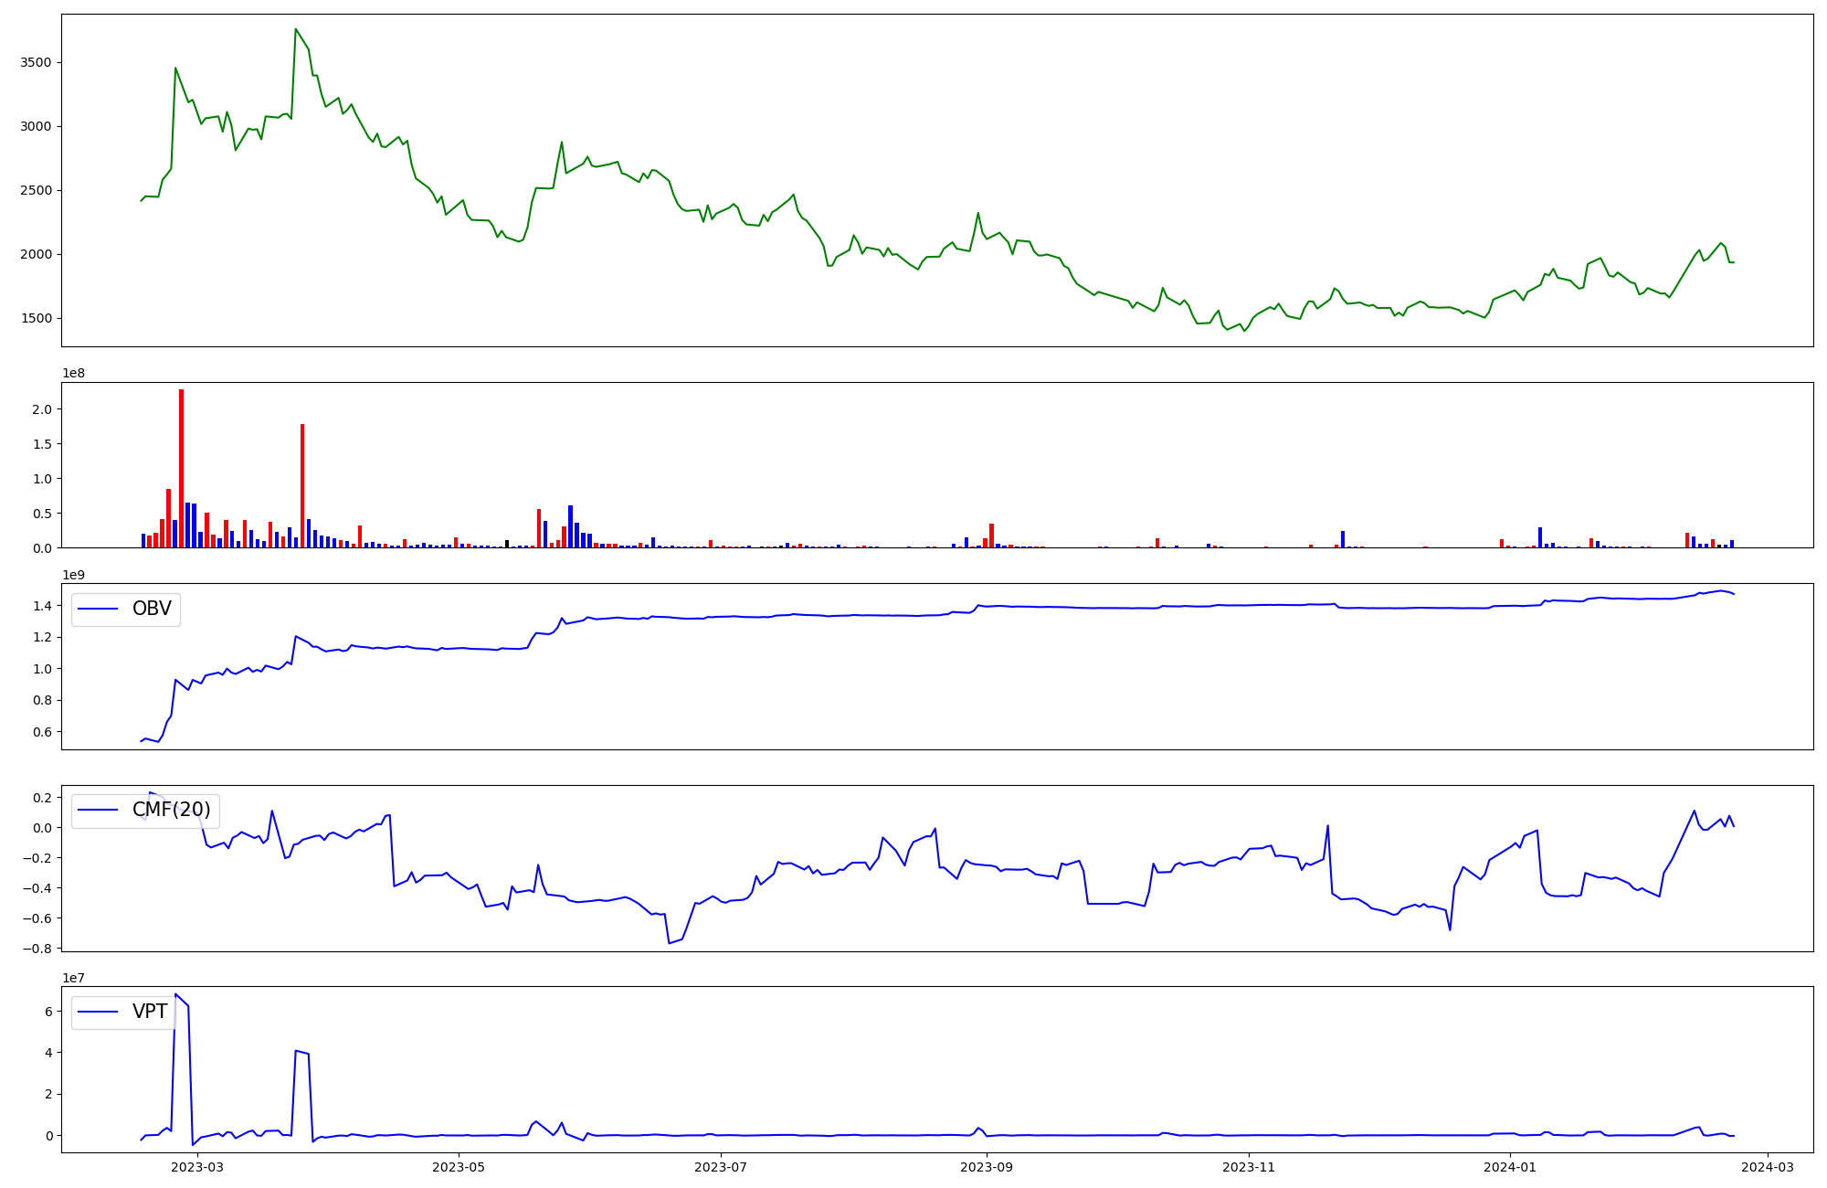The width and height of the screenshot is (1827, 1188).
Task: Click the VPT legend label
Action: click(x=150, y=1012)
